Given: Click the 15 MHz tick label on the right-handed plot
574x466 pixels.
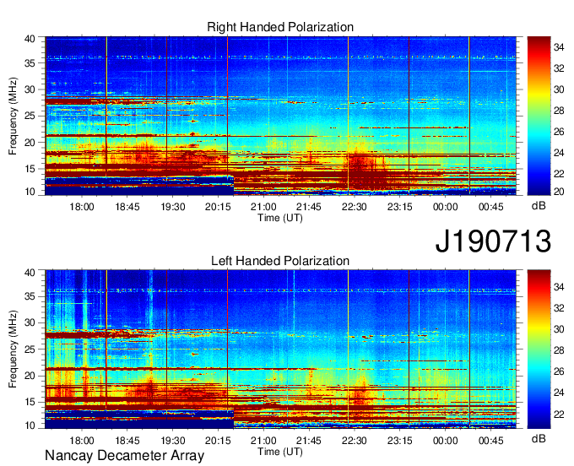Looking at the screenshot, I should pos(30,169).
